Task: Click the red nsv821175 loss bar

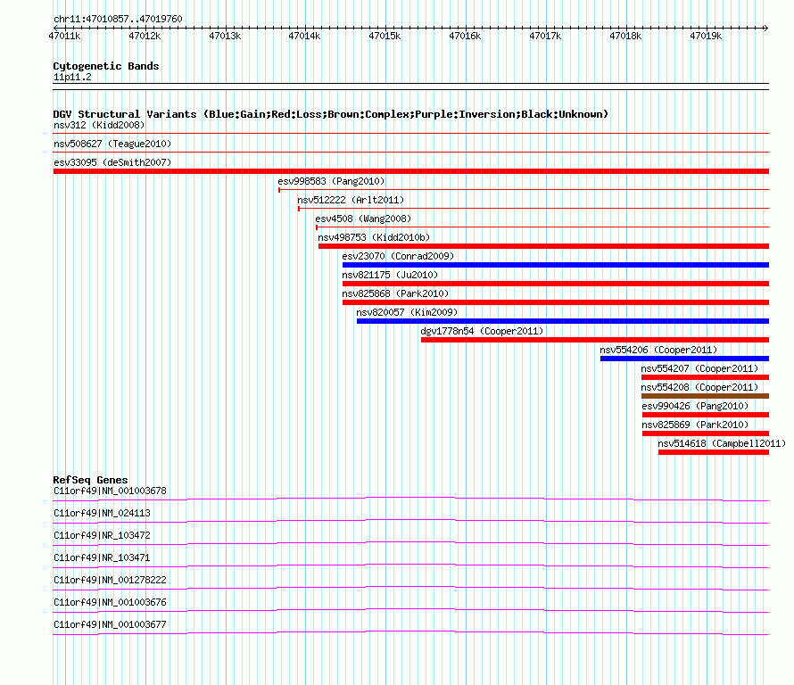Action: pos(556,284)
